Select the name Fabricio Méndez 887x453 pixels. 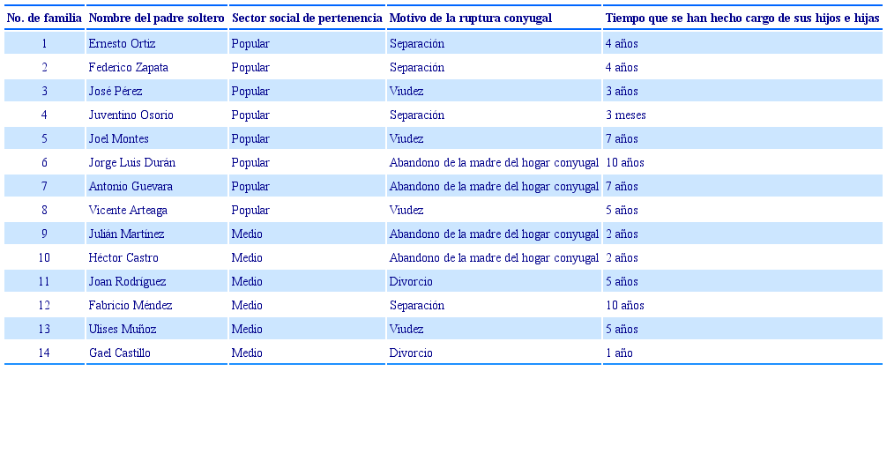pyautogui.click(x=130, y=305)
